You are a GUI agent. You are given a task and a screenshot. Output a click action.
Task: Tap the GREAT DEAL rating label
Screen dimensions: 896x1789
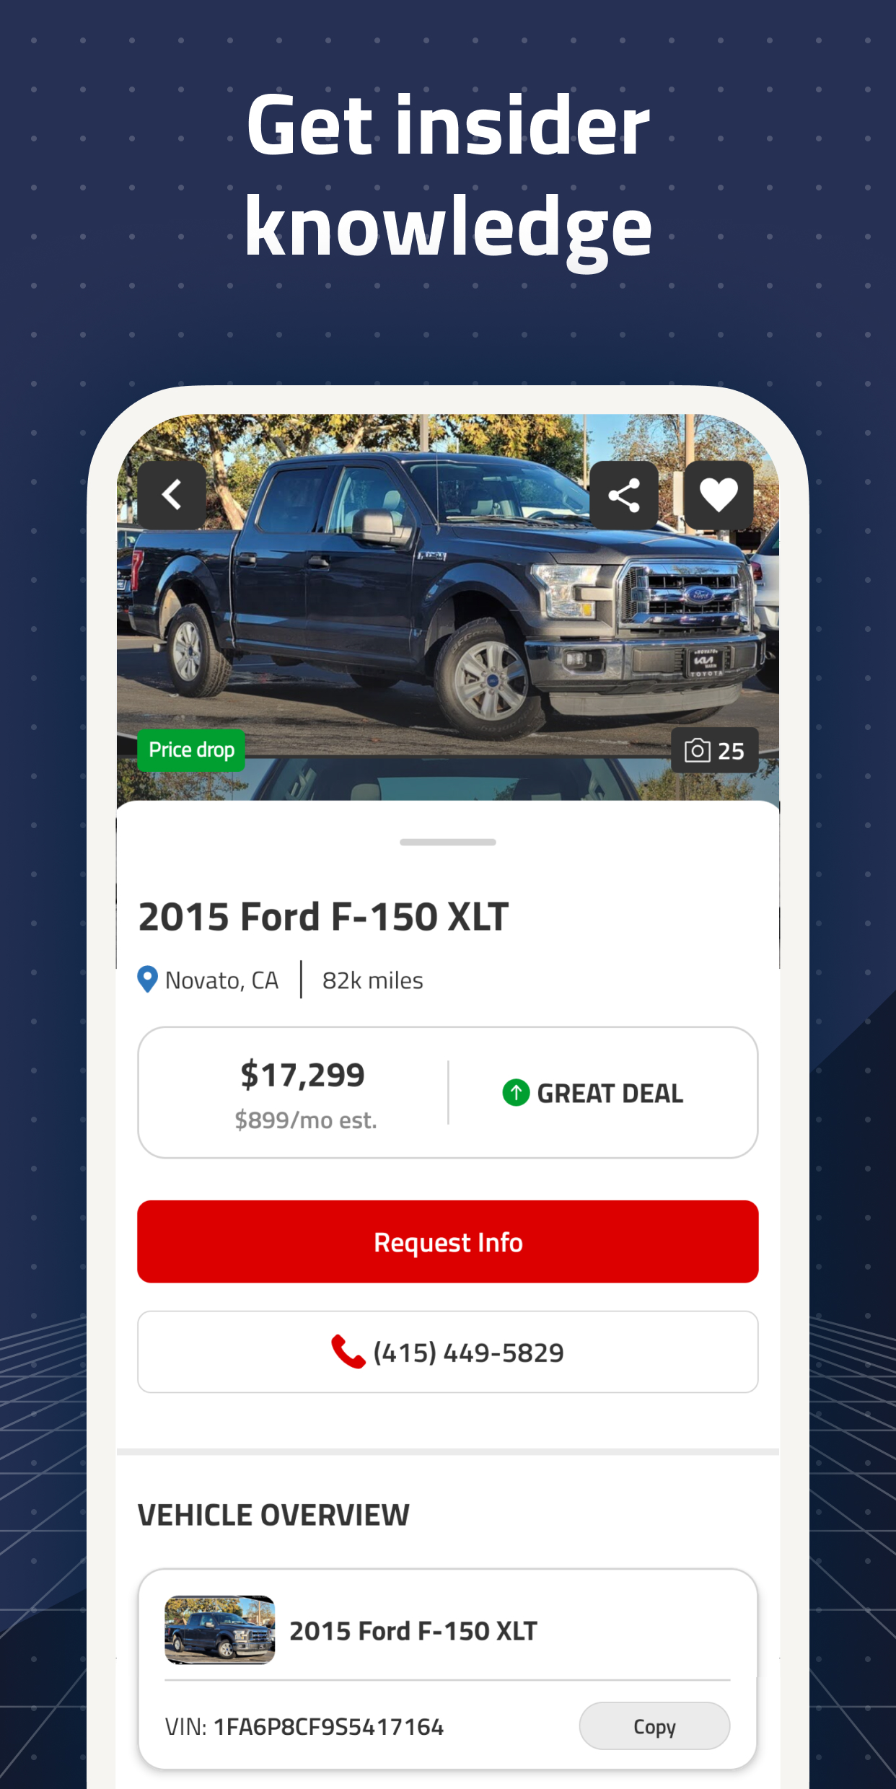click(x=610, y=1094)
